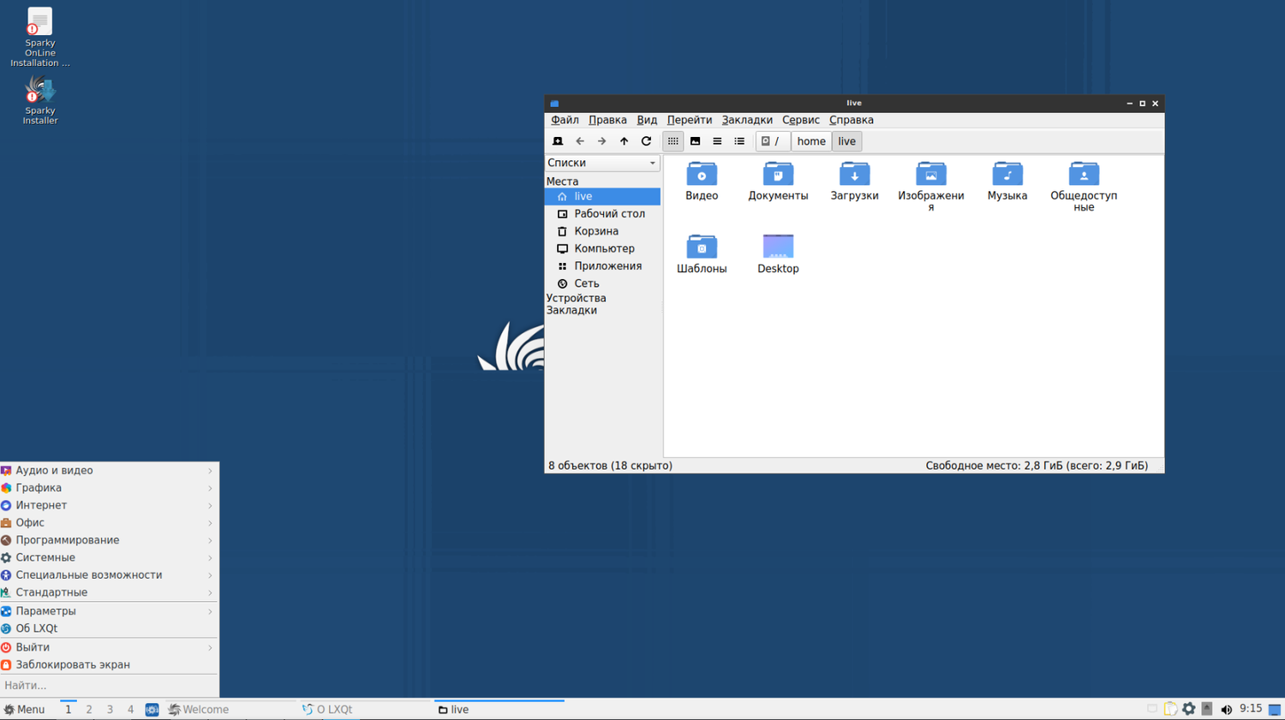1285x720 pixels.
Task: Select Корзина in the places sidebar
Action: [596, 231]
